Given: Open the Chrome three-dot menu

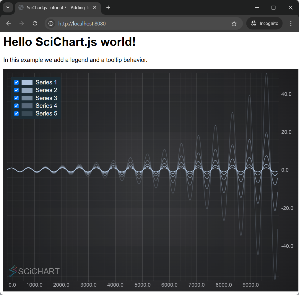Looking at the screenshot, I should [291, 23].
